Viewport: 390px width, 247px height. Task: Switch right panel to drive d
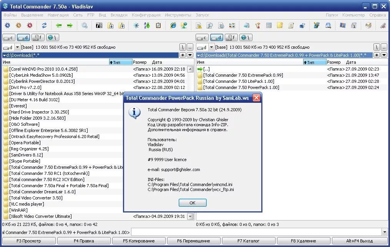click(217, 38)
